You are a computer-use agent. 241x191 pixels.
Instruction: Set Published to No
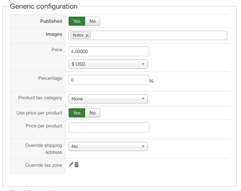point(92,21)
